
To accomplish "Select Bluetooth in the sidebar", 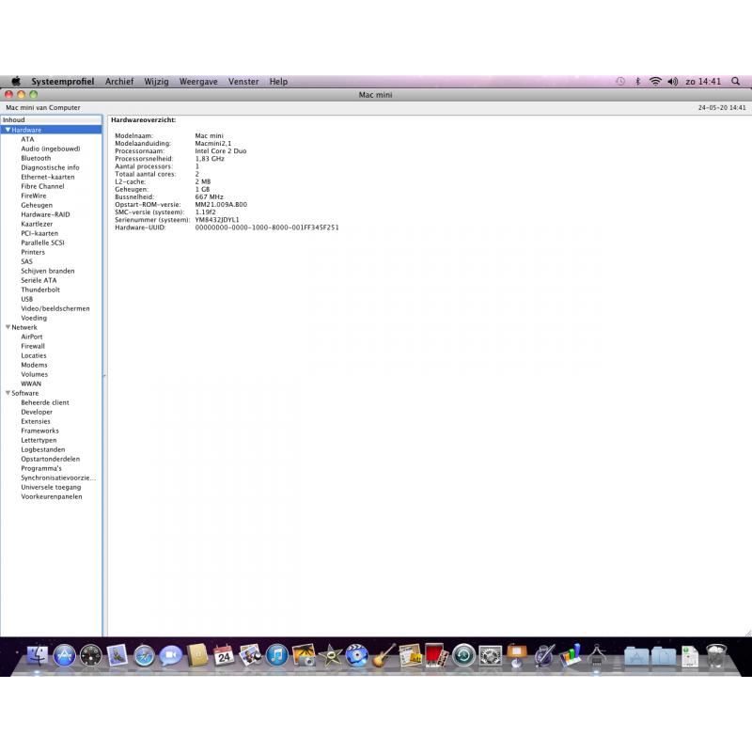I will (36, 158).
